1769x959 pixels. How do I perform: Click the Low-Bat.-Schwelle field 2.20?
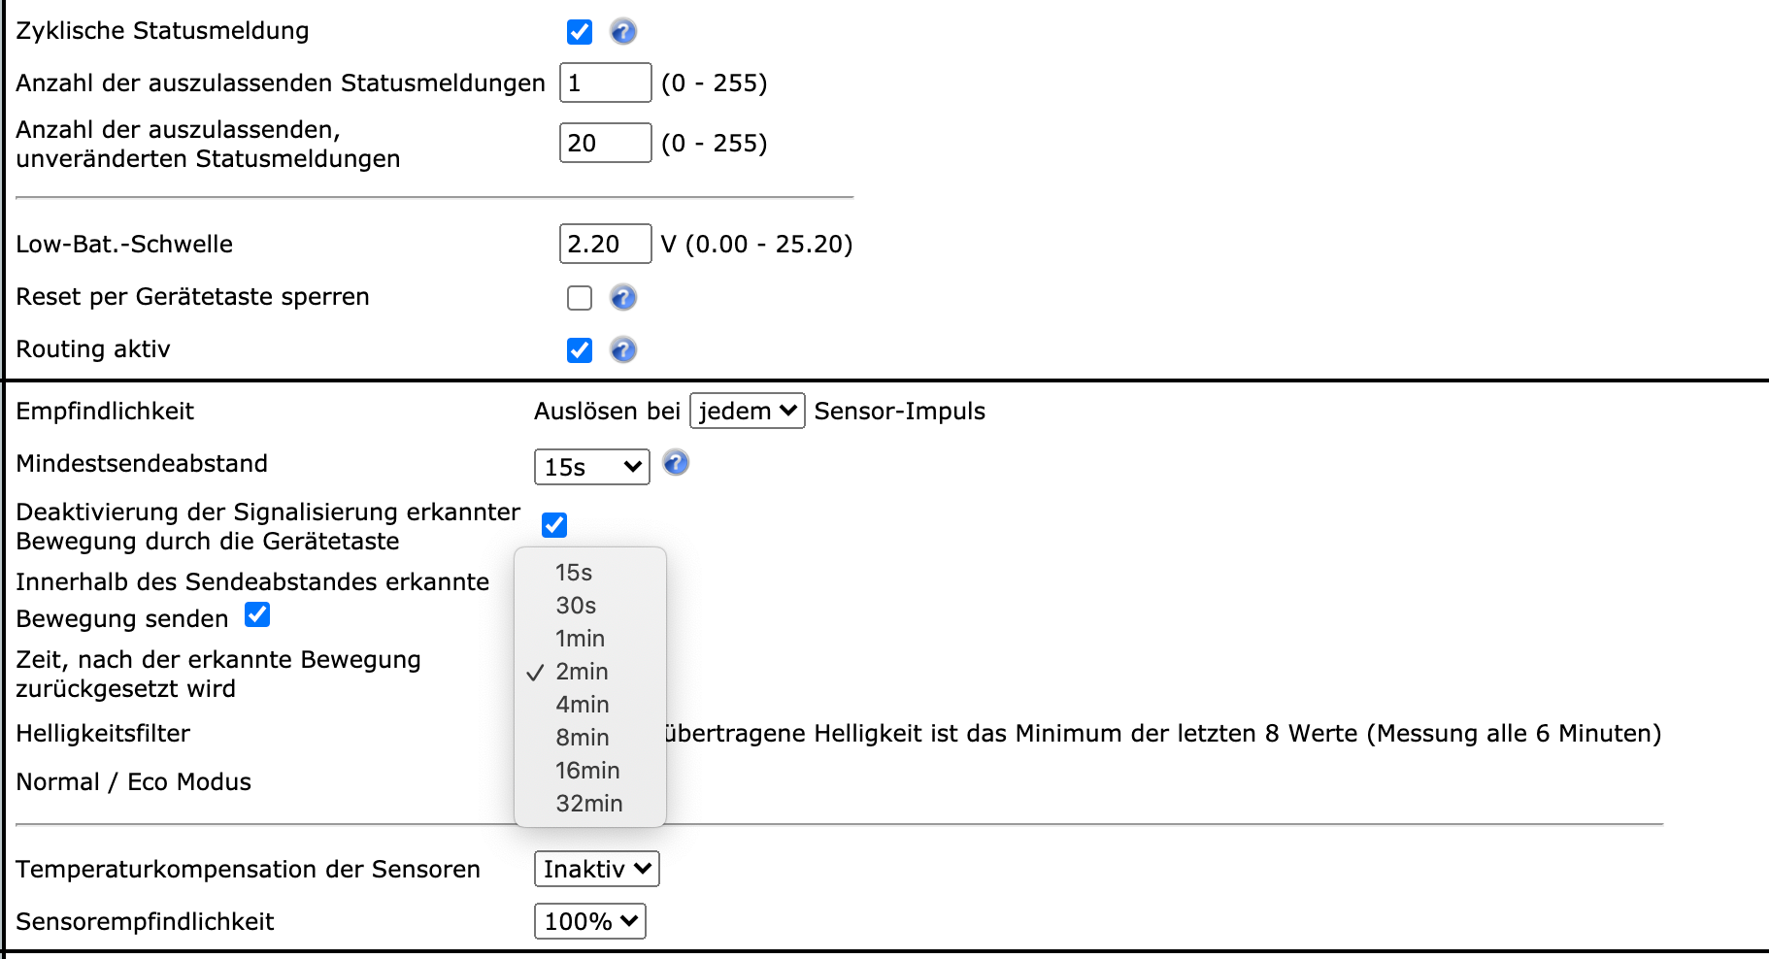(606, 244)
